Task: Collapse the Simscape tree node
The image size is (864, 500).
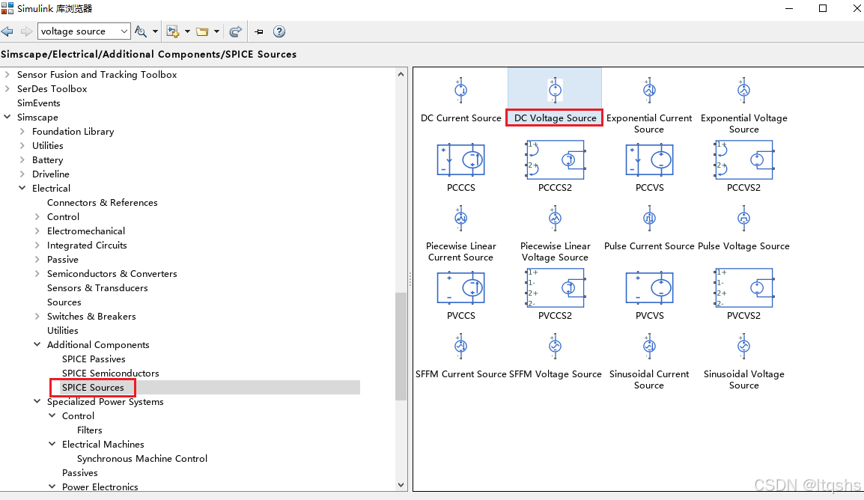Action: [x=7, y=117]
